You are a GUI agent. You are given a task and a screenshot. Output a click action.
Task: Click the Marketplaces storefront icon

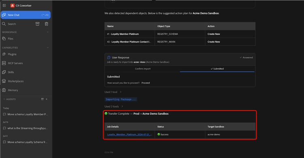point(4,81)
